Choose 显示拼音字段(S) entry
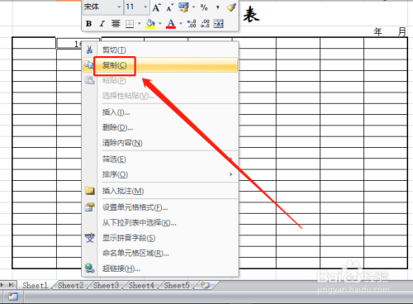The height and width of the screenshot is (304, 413). pyautogui.click(x=160, y=238)
